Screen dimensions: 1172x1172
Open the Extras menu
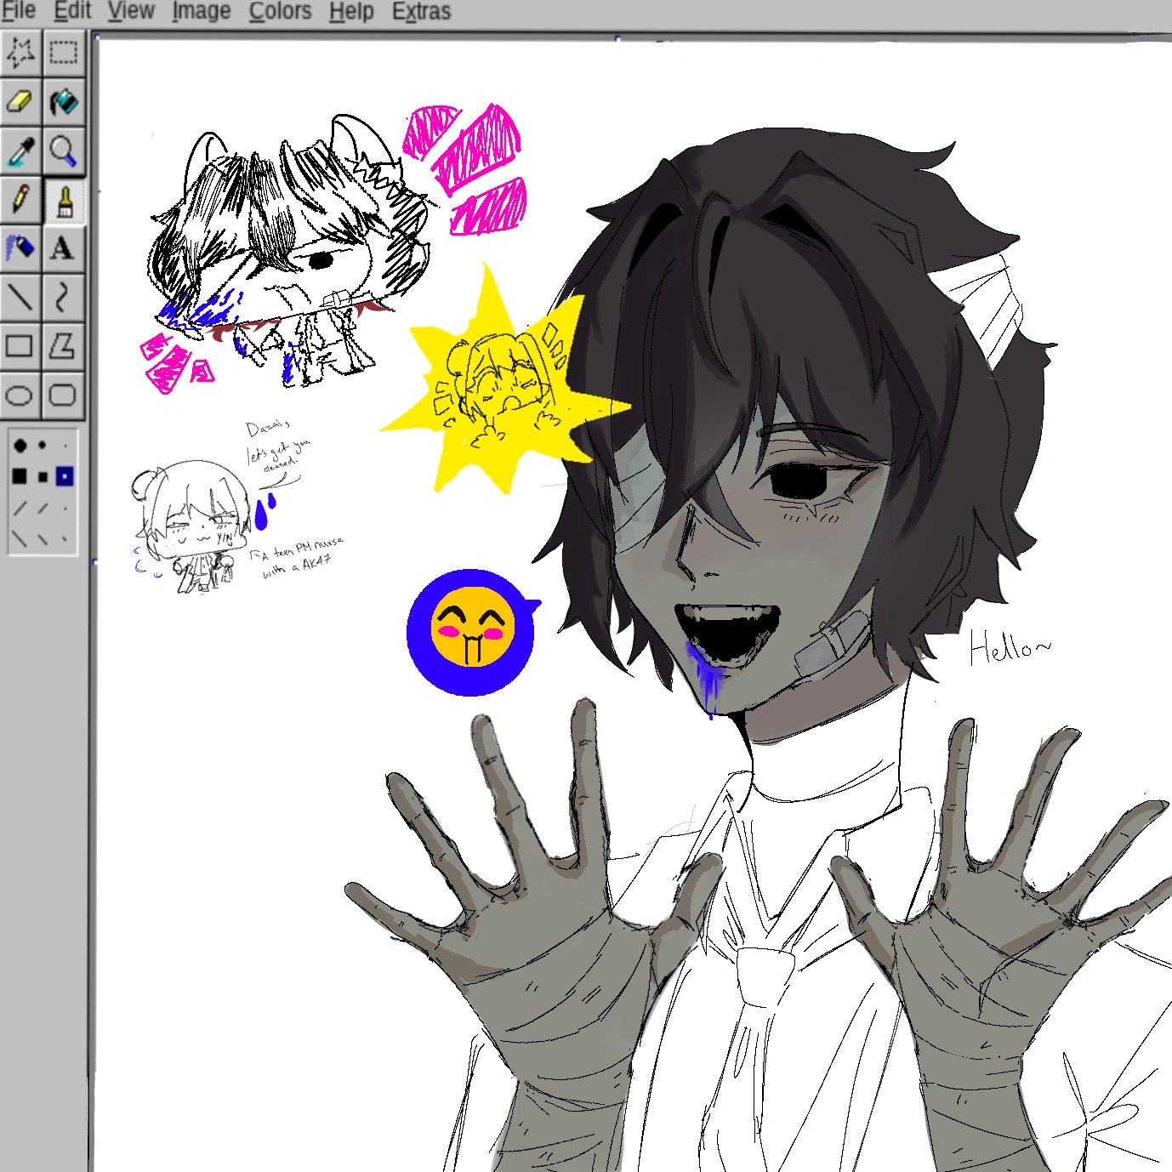point(422,11)
